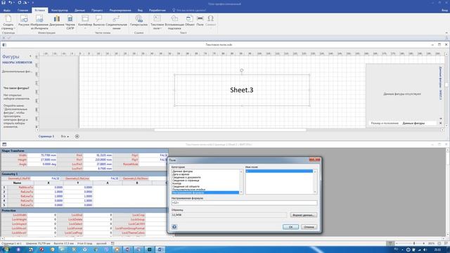Insert picture via Рисунок icon
The height and width of the screenshot is (253, 450).
coord(24,19)
